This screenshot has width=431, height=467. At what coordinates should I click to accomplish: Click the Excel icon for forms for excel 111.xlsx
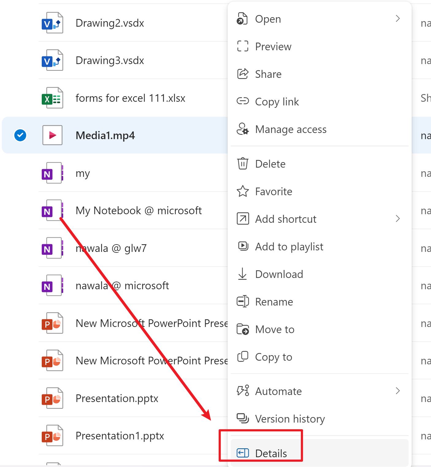52,98
